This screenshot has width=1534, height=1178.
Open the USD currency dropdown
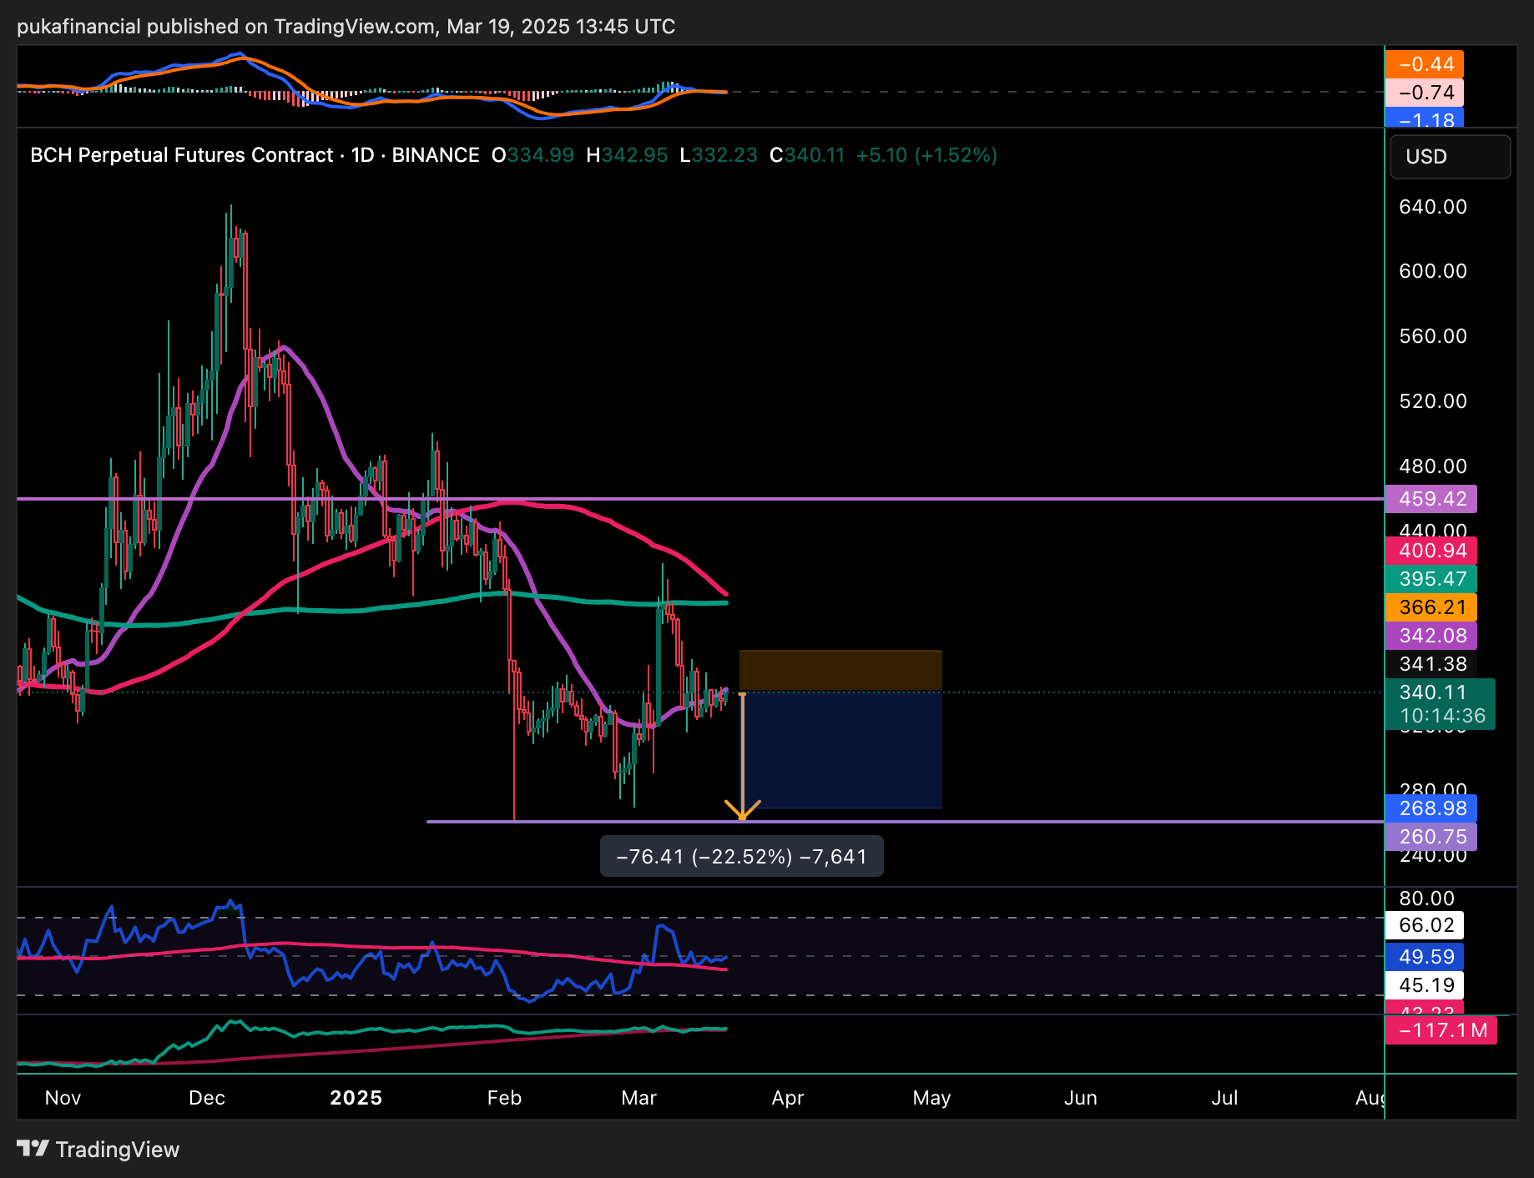(x=1449, y=157)
